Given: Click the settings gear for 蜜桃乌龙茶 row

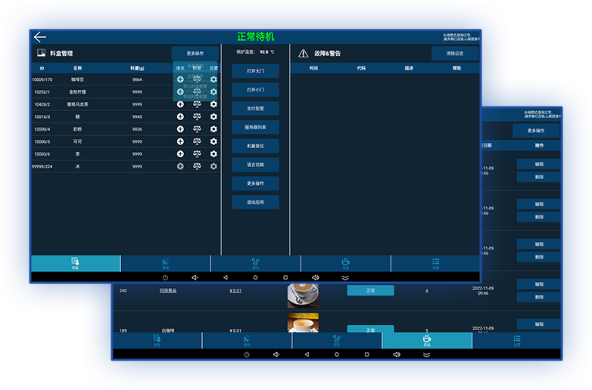Looking at the screenshot, I should coord(213,104).
